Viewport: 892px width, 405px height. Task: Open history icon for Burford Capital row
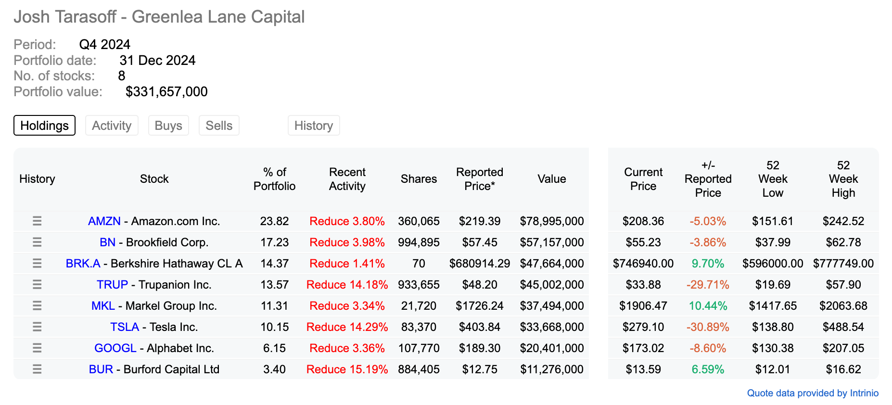click(37, 369)
